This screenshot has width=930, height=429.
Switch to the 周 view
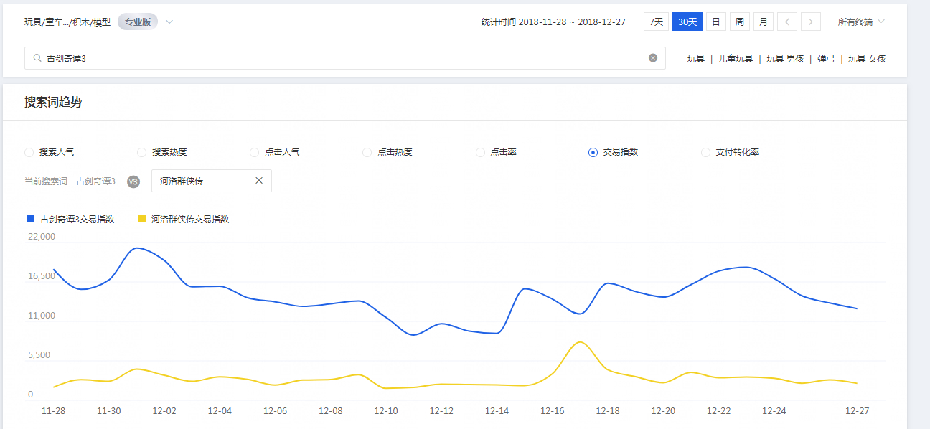[x=740, y=22]
